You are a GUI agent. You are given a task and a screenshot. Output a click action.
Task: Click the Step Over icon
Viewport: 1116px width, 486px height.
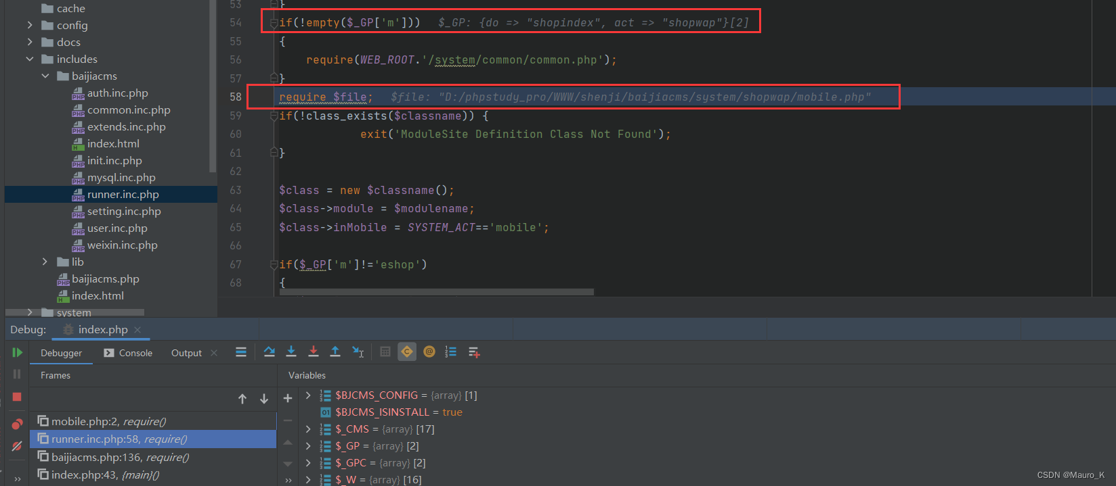pos(269,351)
